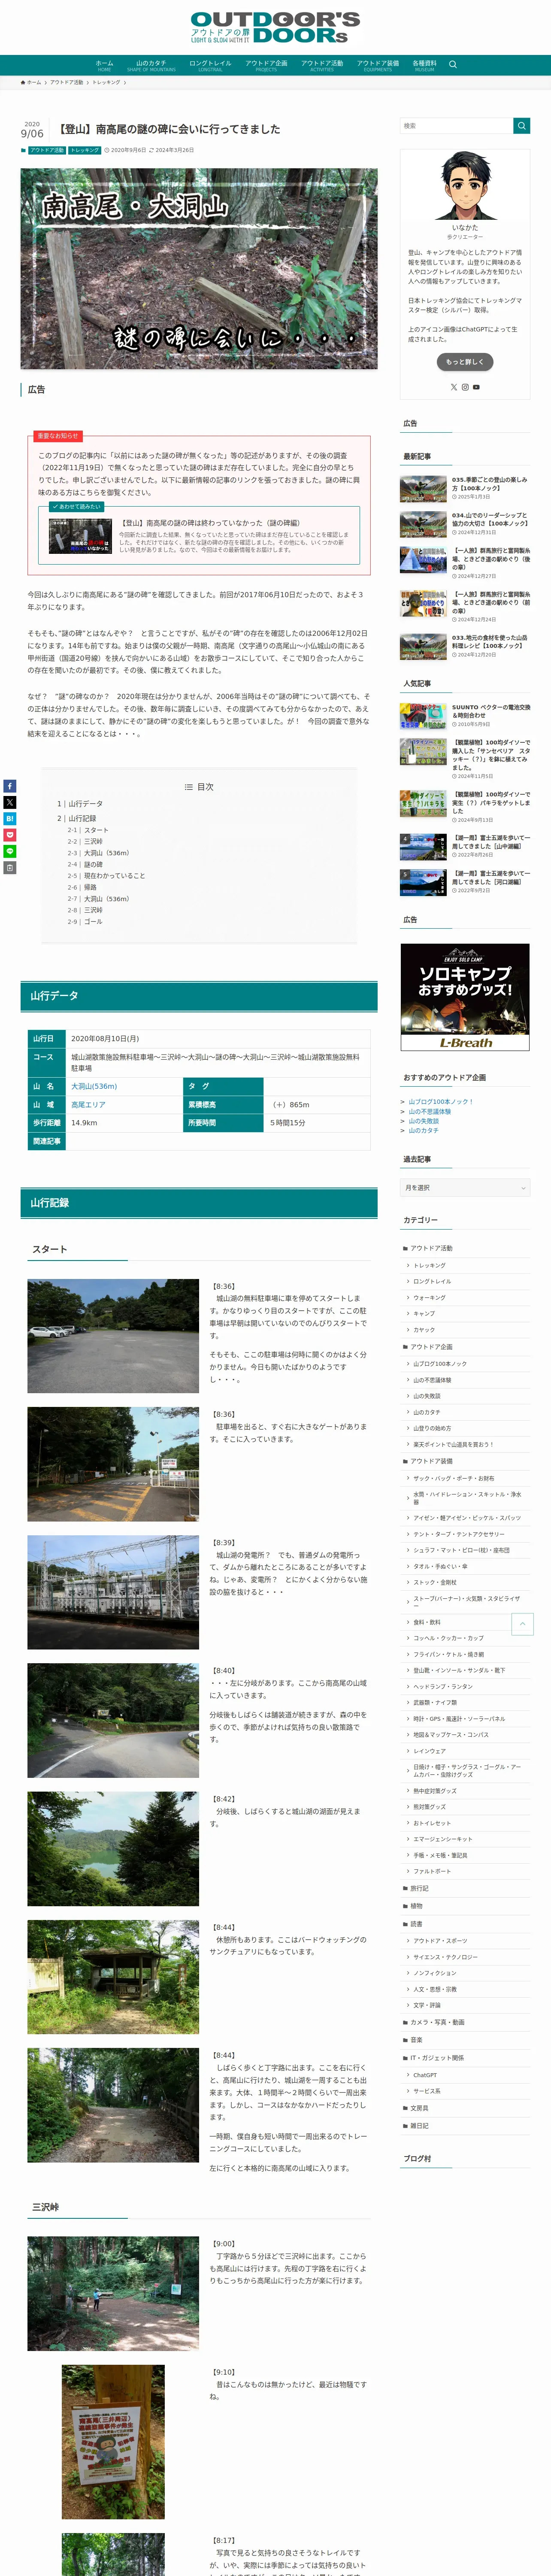This screenshot has width=551, height=2576.
Task: Click the もっと詳しく profile button
Action: pyautogui.click(x=465, y=362)
